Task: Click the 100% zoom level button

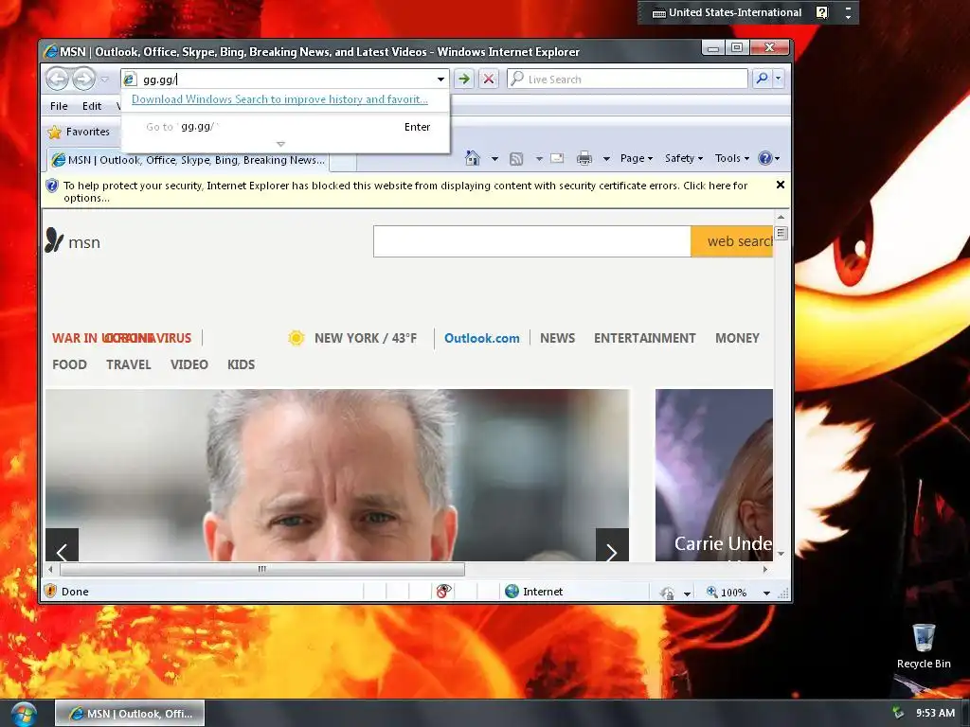Action: tap(727, 593)
